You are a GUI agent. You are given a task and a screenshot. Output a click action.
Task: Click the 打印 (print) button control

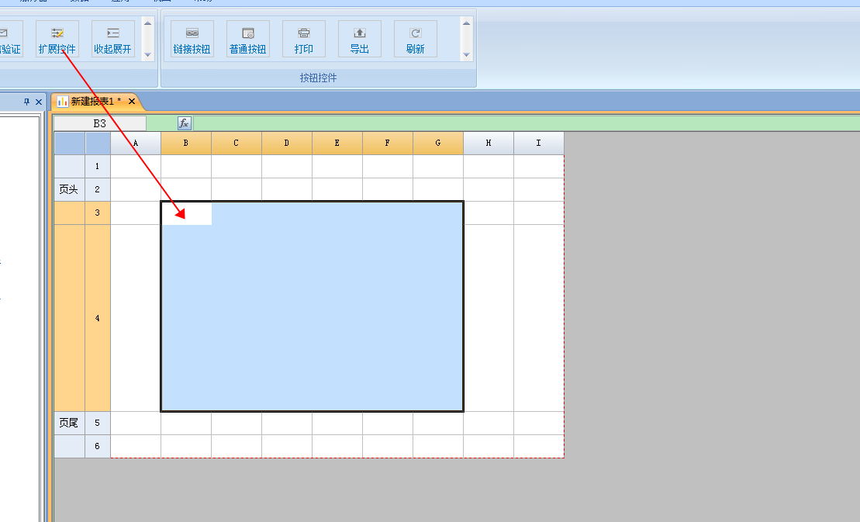pos(304,39)
